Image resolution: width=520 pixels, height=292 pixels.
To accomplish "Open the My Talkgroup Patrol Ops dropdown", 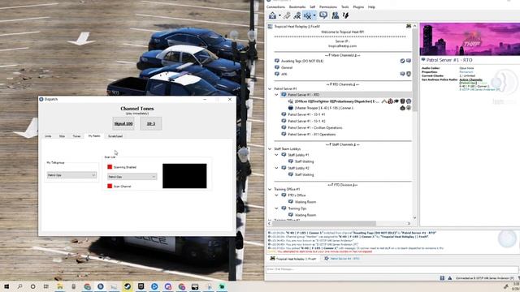I will (x=71, y=175).
